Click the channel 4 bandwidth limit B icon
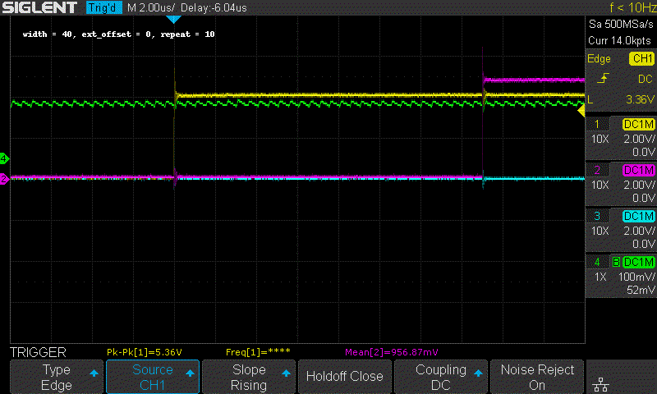The width and height of the screenshot is (657, 394). pos(616,263)
